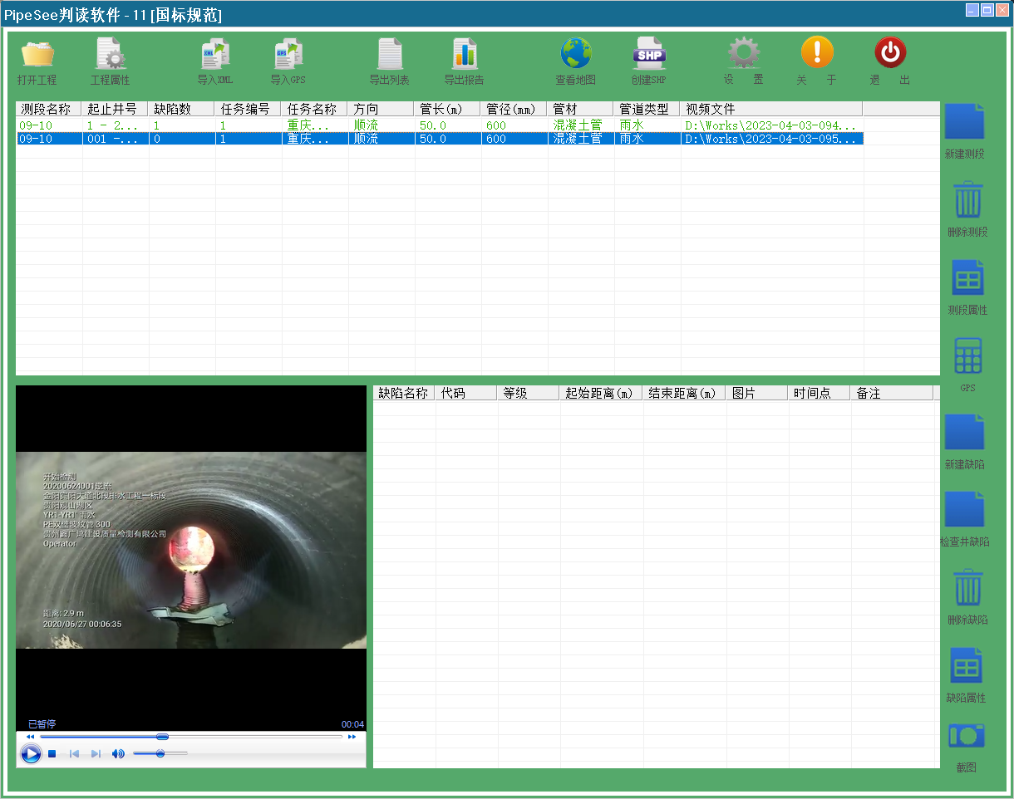Image resolution: width=1014 pixels, height=799 pixels.
Task: Play the paused inspection video
Action: [31, 753]
